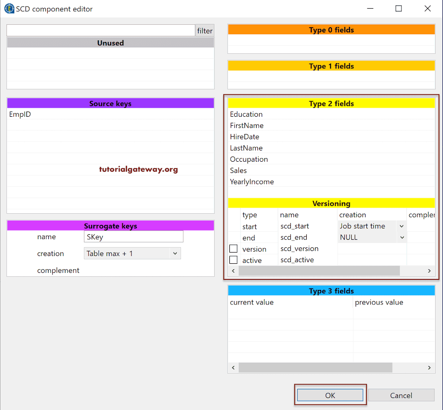Click the right arrow of Versioning scrollbar
443x410 pixels.
(x=429, y=270)
